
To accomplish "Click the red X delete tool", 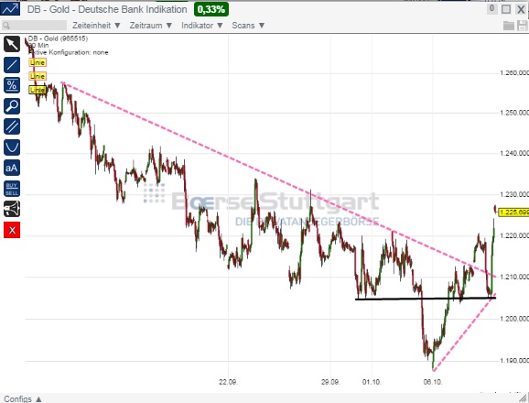I will coord(12,230).
